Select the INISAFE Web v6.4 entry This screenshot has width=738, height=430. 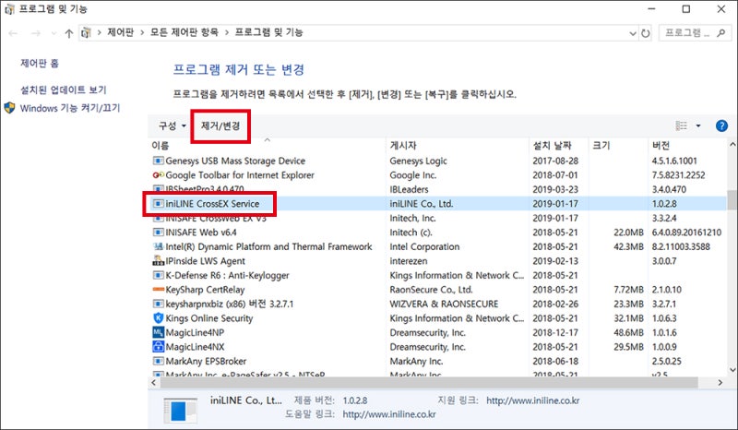(437, 233)
